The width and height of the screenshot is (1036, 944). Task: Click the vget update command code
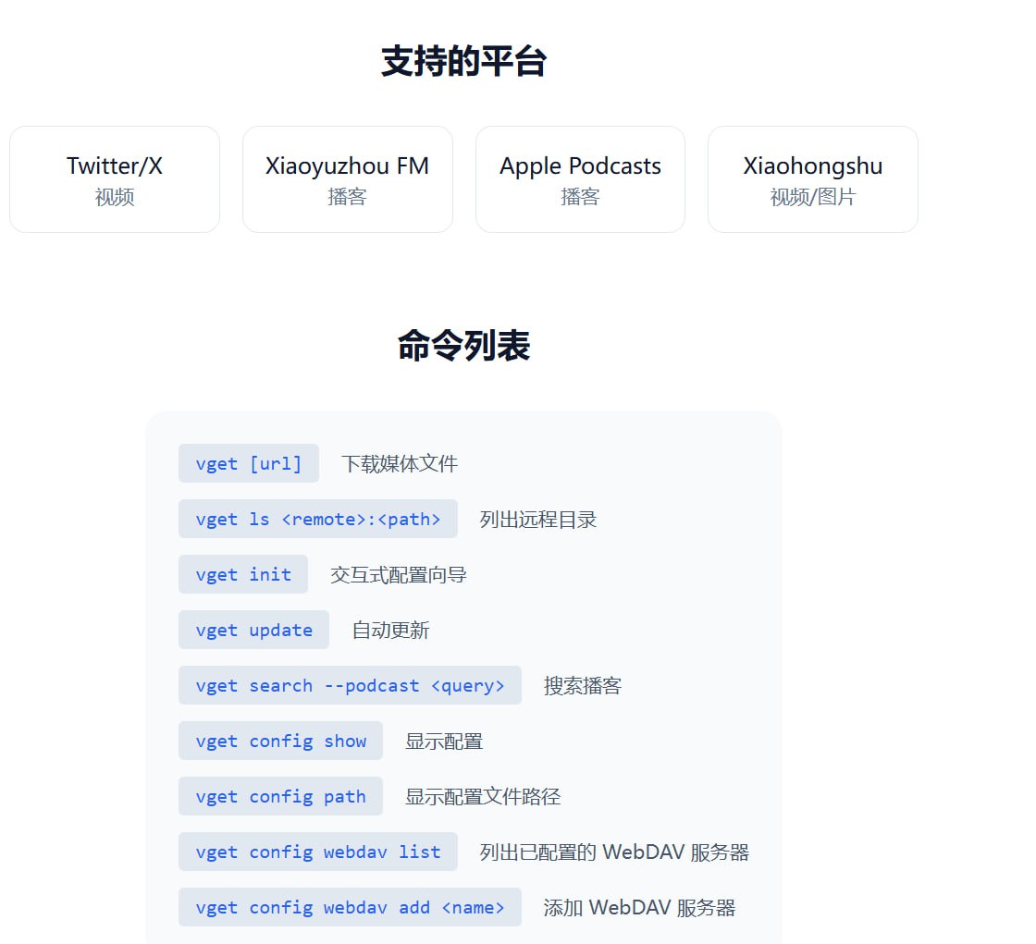pyautogui.click(x=253, y=630)
